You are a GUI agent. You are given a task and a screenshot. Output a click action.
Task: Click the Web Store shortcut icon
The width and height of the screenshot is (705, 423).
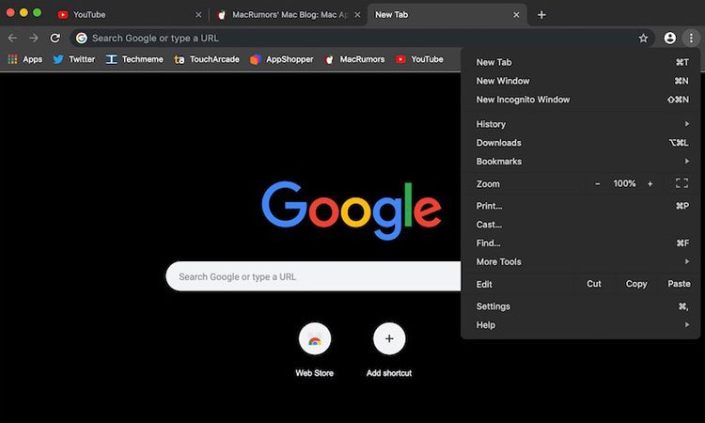click(314, 338)
